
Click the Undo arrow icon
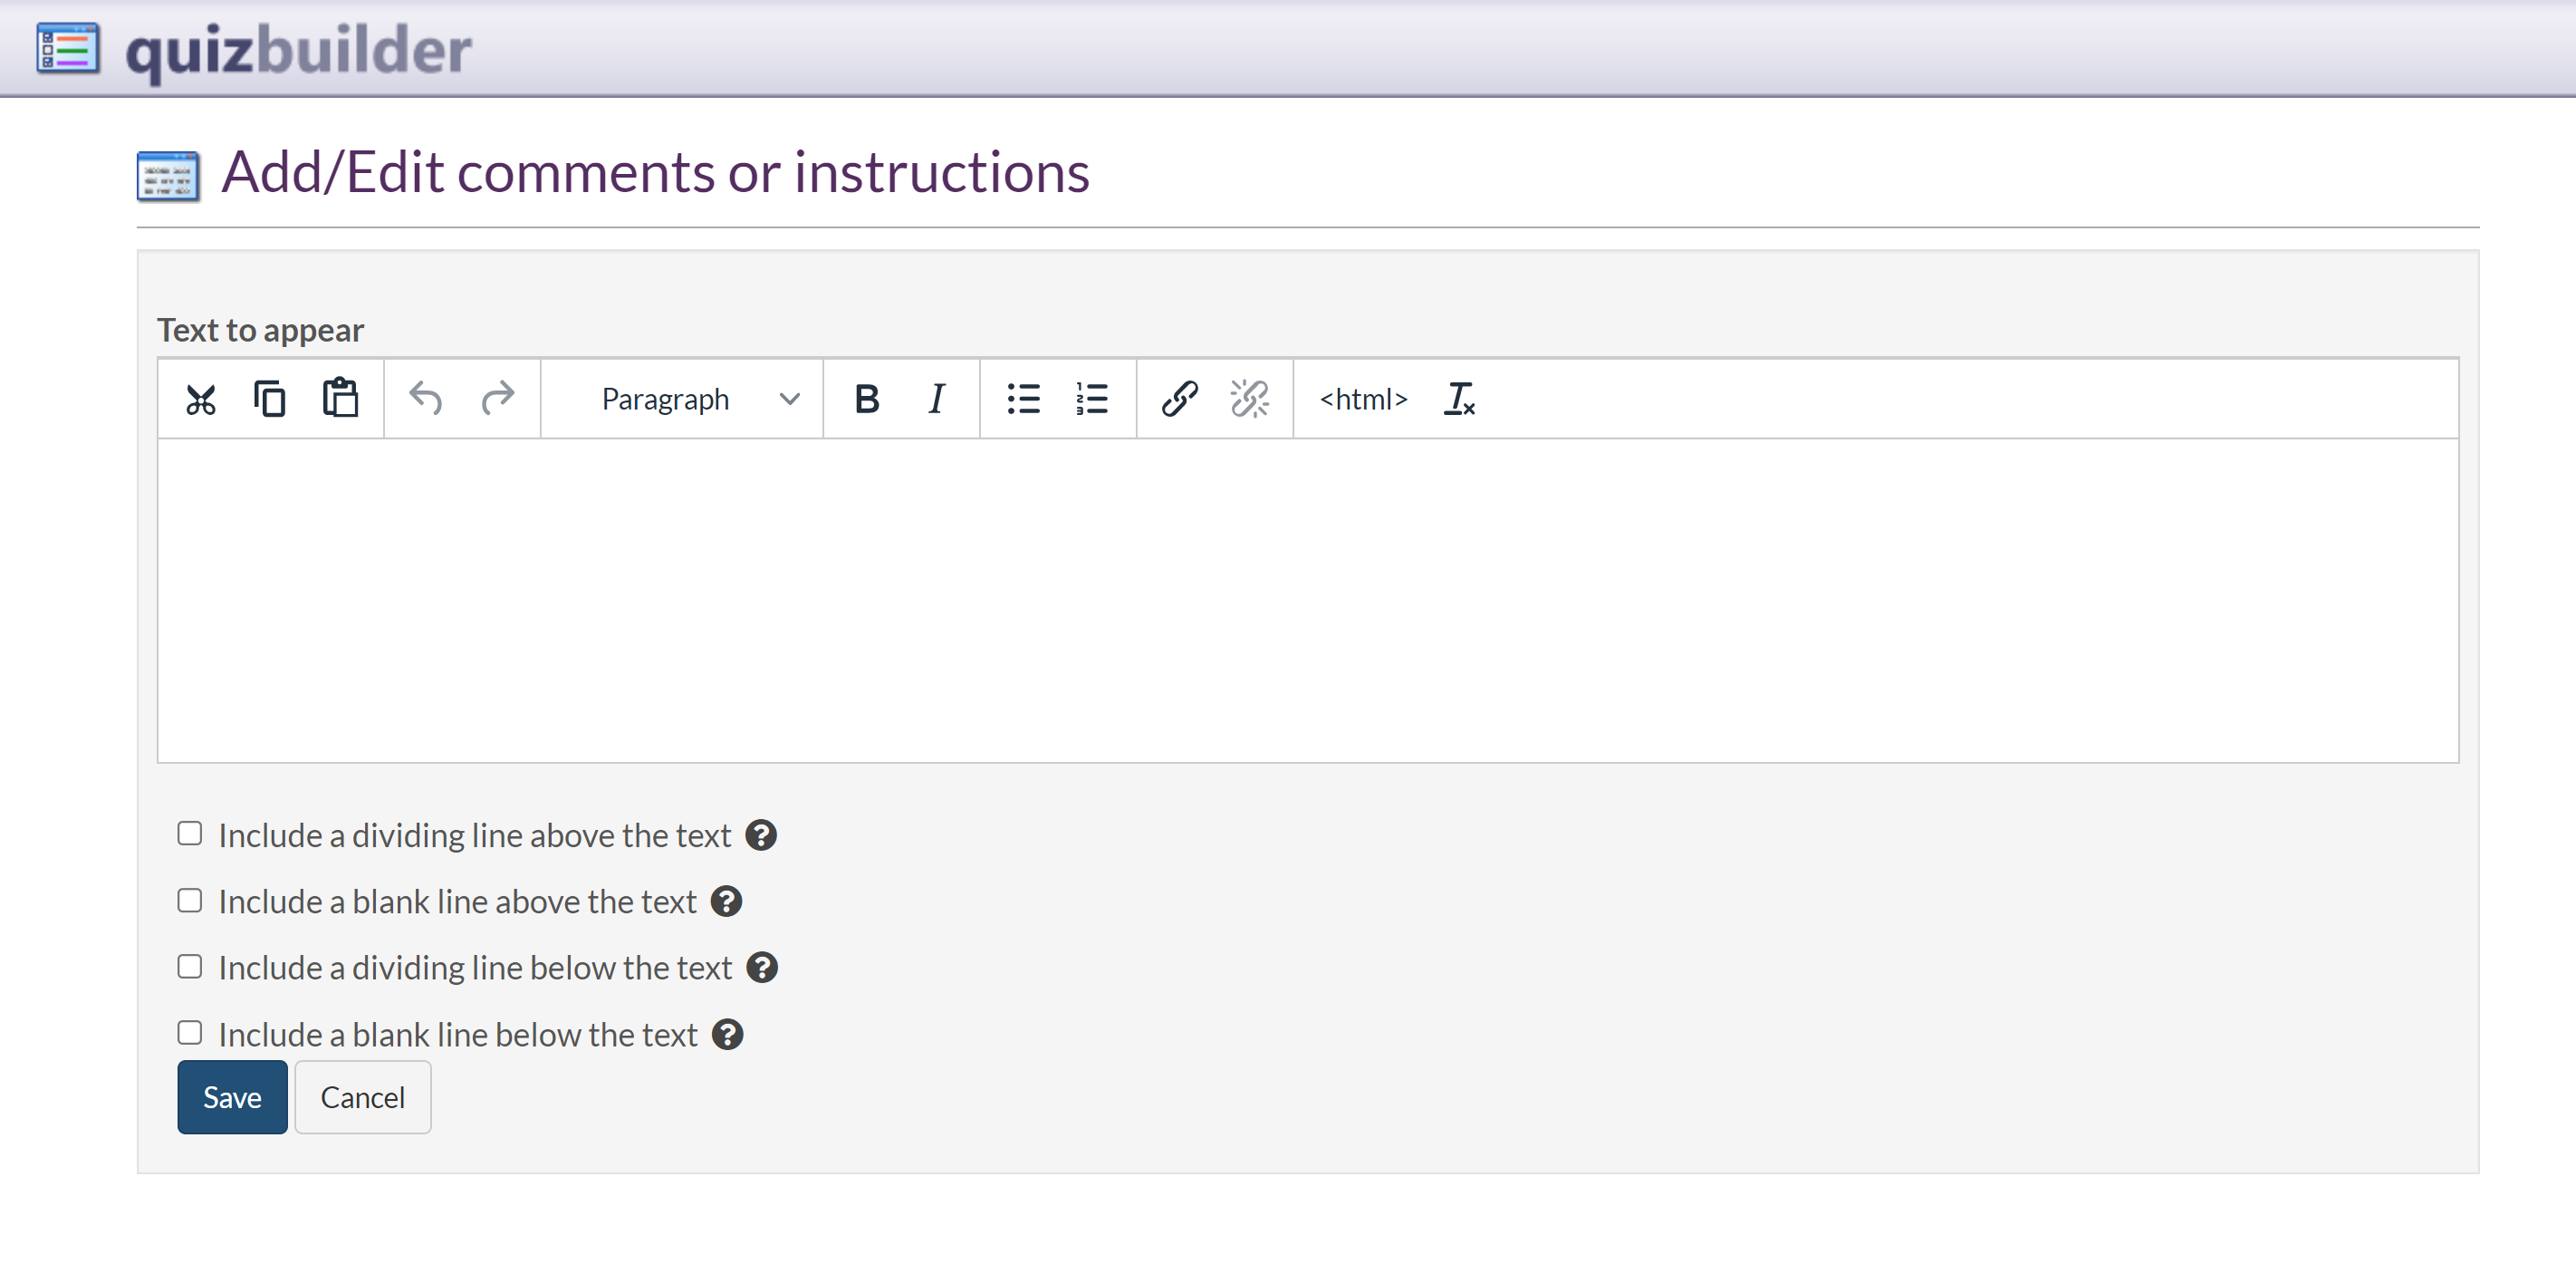[x=426, y=399]
